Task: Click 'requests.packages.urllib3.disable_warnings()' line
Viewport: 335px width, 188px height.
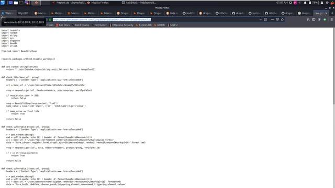Action: pyautogui.click(x=28, y=59)
